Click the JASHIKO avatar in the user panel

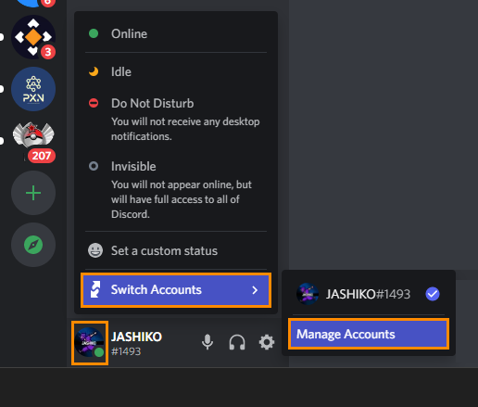point(90,343)
